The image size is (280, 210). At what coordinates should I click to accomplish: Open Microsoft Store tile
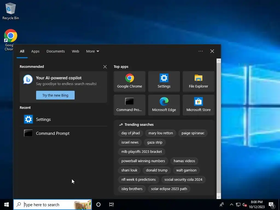[x=199, y=105]
